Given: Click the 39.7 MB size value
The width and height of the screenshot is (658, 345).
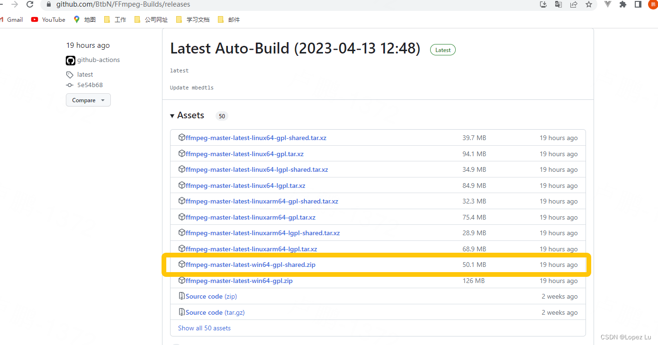Looking at the screenshot, I should point(474,138).
